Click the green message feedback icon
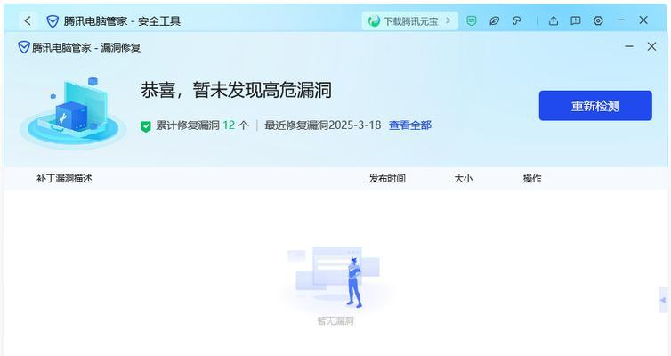The height and width of the screenshot is (356, 671). pyautogui.click(x=471, y=20)
